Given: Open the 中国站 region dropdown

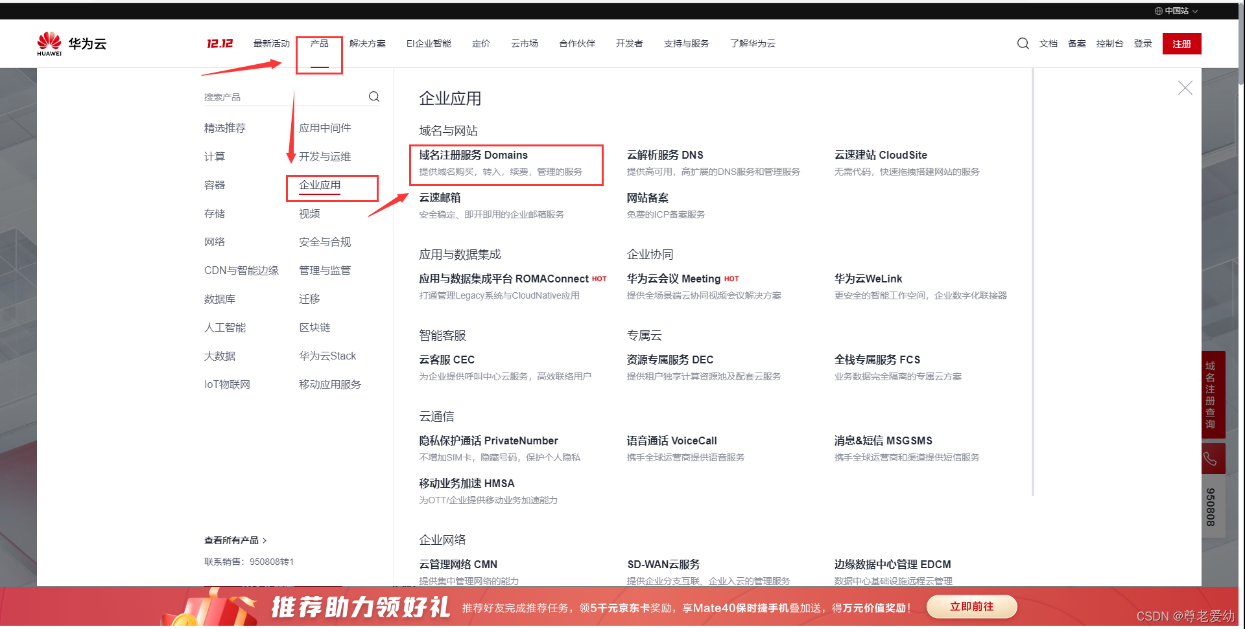Looking at the screenshot, I should click(1176, 11).
